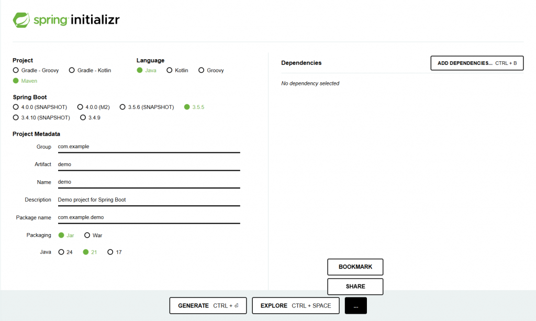Focus the Group input field

click(x=149, y=147)
